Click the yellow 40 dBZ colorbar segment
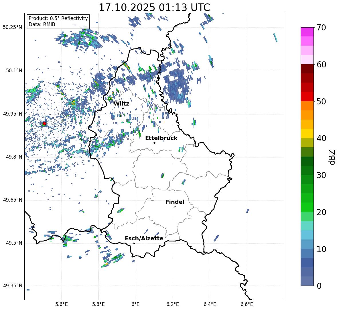Viewport: 339px width, 310px height. point(307,133)
